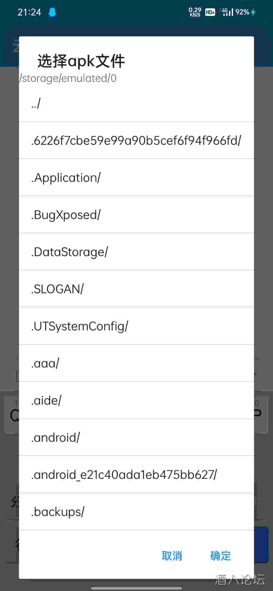Image resolution: width=273 pixels, height=591 pixels.
Task: Tap the battery charging bolt icon
Action: point(253,12)
